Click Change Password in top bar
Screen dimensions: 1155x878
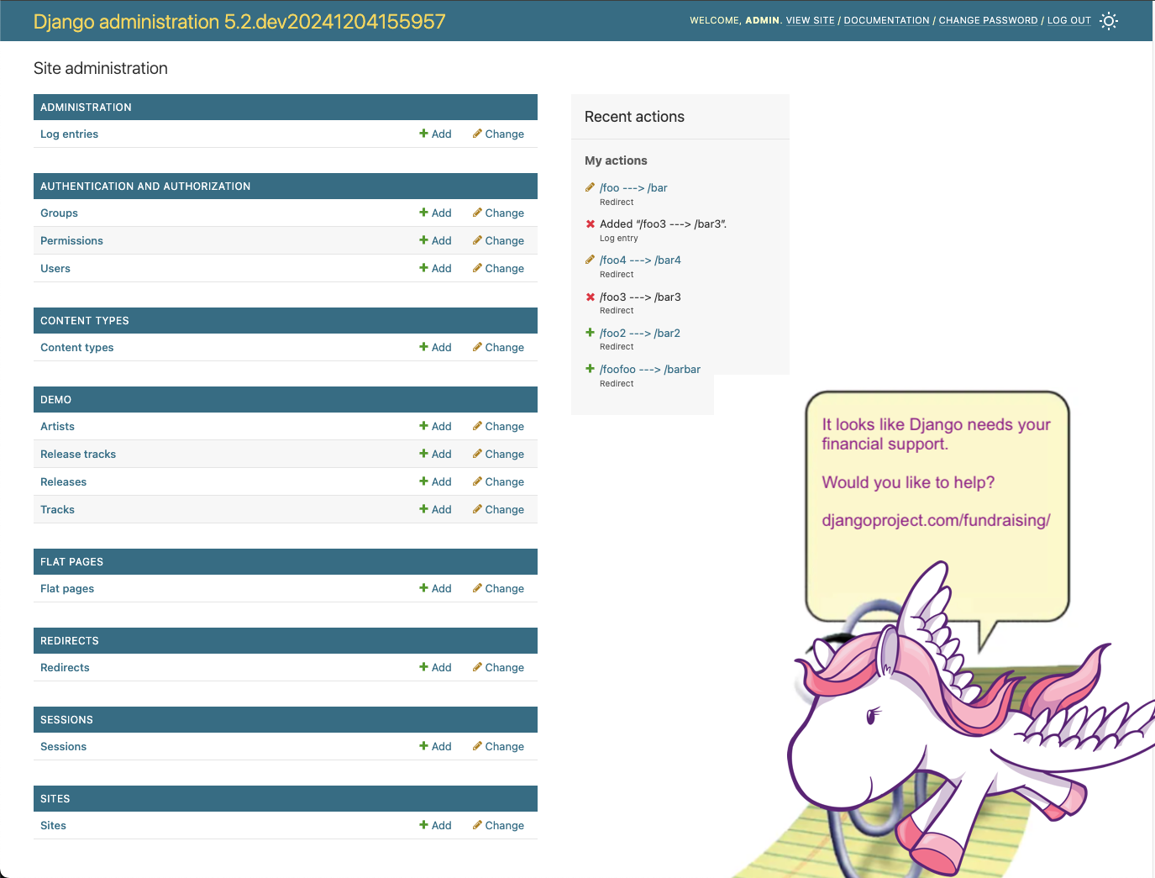pyautogui.click(x=988, y=20)
